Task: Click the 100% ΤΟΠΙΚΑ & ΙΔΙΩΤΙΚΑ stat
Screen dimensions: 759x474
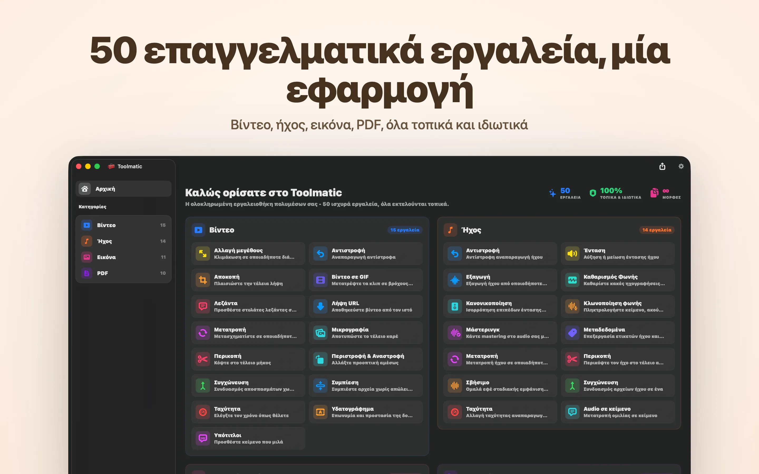Action: pyautogui.click(x=615, y=193)
